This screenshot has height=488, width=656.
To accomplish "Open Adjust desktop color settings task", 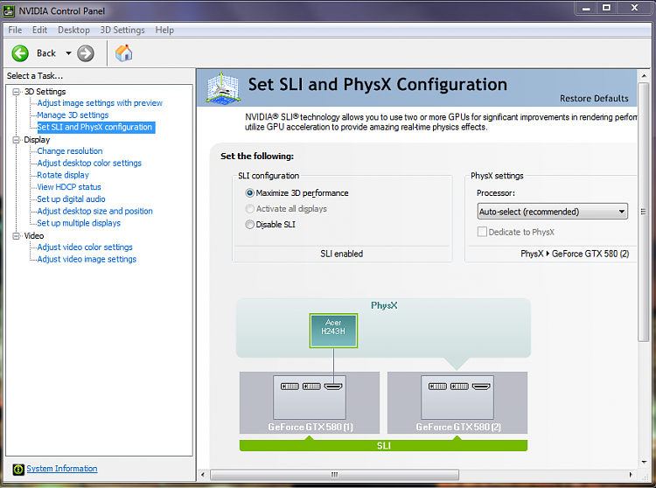I will (89, 163).
